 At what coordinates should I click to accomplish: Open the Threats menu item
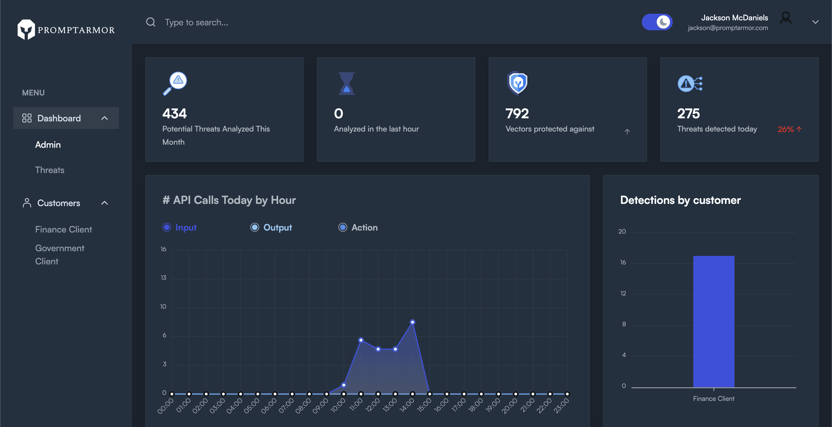point(50,170)
